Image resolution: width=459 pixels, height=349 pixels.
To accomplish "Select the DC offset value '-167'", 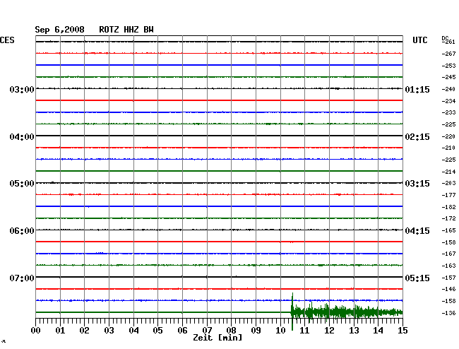I will coord(448,254).
